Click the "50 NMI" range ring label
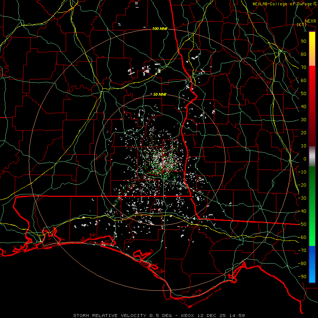The width and height of the screenshot is (318, 318). (x=160, y=94)
